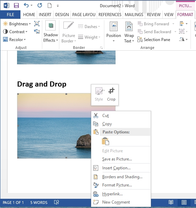Click the Reset Picture icon next to Contrast
The height and width of the screenshot is (208, 196).
point(37,31)
